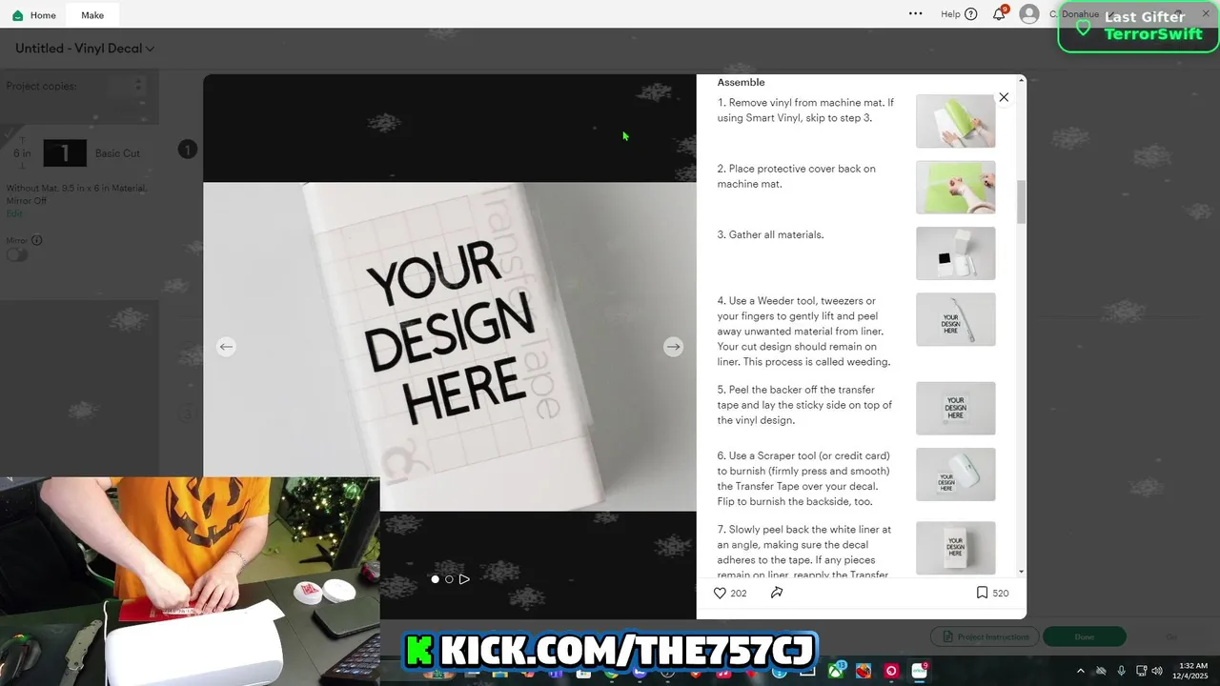Expand the 'Untitled - Vinyl Decal' dropdown
Image resolution: width=1220 pixels, height=686 pixels.
click(85, 49)
